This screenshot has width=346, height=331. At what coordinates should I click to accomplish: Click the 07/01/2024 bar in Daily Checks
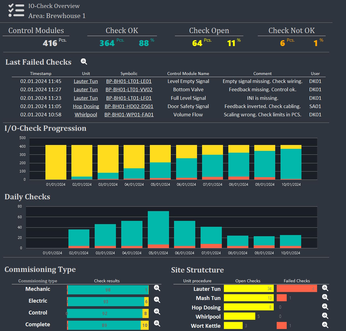pyautogui.click(x=211, y=237)
